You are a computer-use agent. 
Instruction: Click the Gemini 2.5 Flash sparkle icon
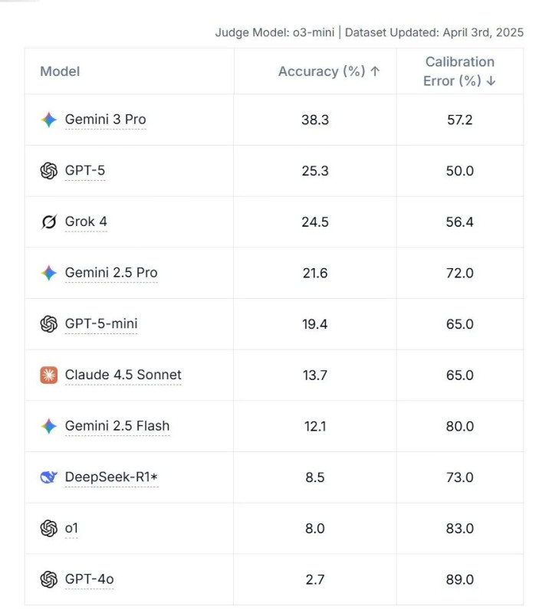pyautogui.click(x=49, y=426)
